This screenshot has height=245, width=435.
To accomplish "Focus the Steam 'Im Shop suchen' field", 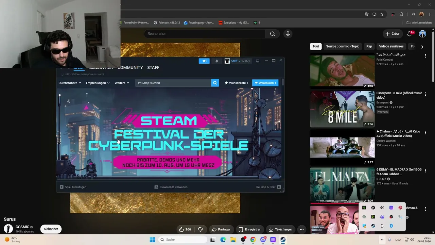I will click(x=173, y=83).
